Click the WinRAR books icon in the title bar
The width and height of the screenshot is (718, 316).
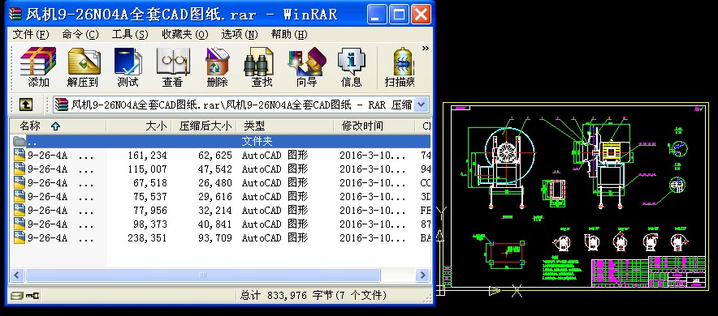pos(15,14)
